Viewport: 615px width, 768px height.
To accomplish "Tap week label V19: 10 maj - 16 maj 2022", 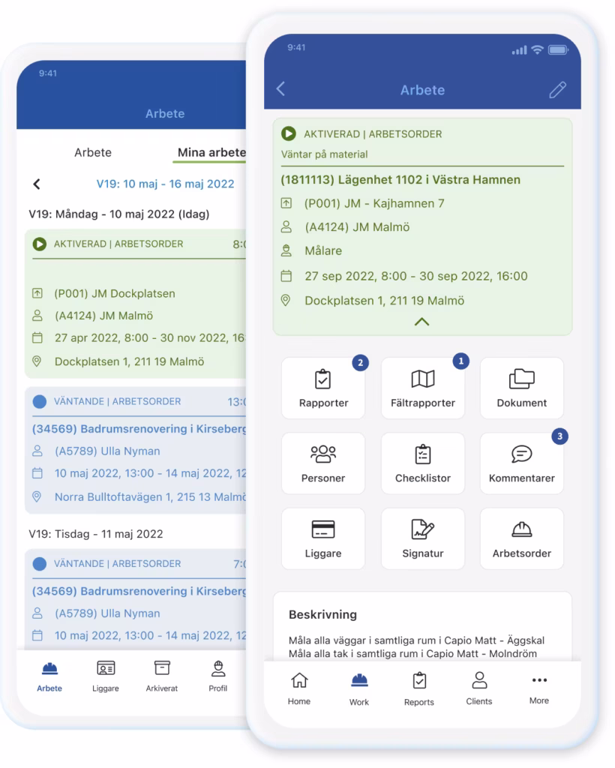I will (165, 184).
